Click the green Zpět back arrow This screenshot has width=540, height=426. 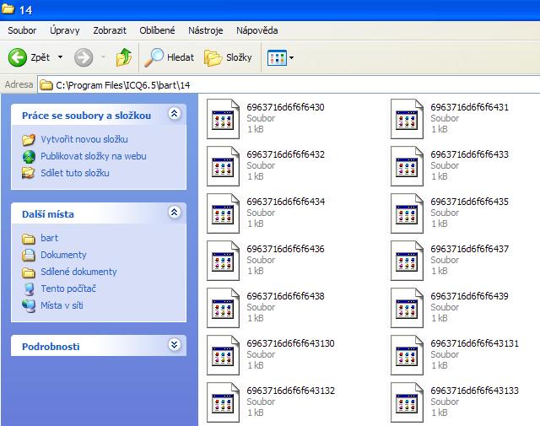(18, 57)
